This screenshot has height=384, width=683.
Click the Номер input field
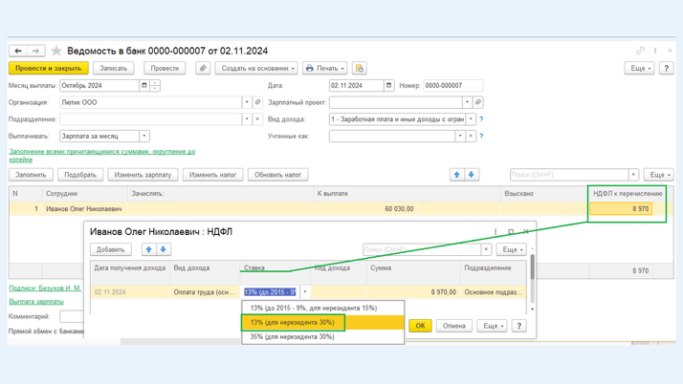click(453, 86)
